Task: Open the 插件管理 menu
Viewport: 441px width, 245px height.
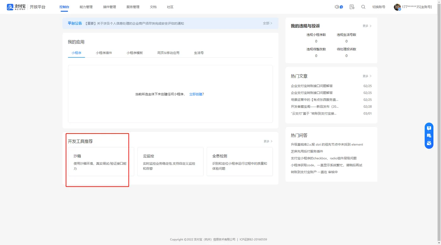Action: [110, 7]
